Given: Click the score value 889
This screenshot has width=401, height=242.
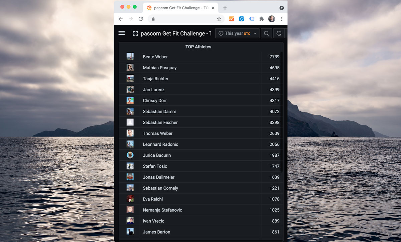Looking at the screenshot, I should click(276, 221).
